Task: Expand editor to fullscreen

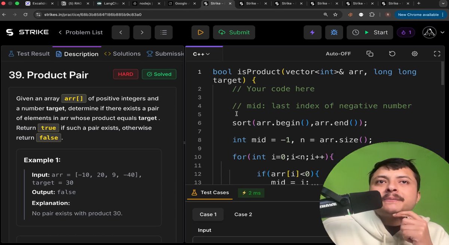Action: [437, 53]
